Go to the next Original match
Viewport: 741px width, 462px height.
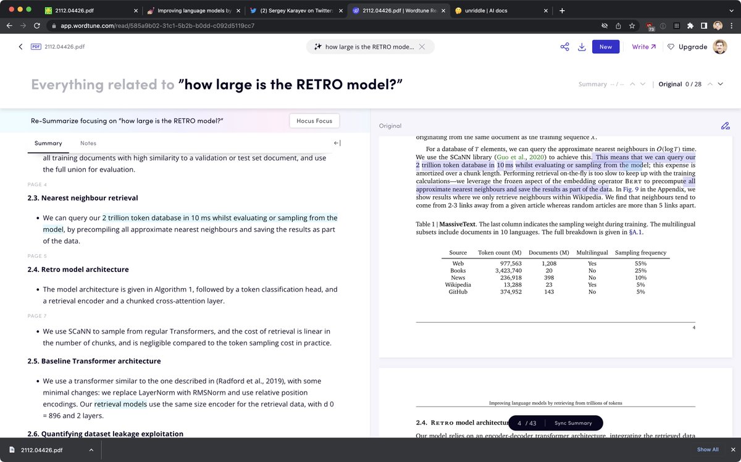point(720,84)
